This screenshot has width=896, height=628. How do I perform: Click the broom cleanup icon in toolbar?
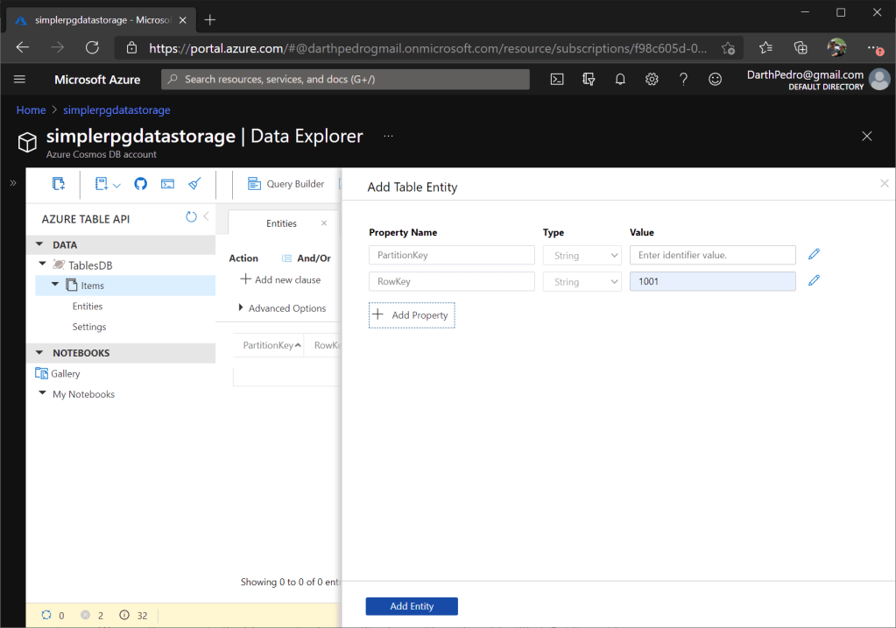[194, 184]
